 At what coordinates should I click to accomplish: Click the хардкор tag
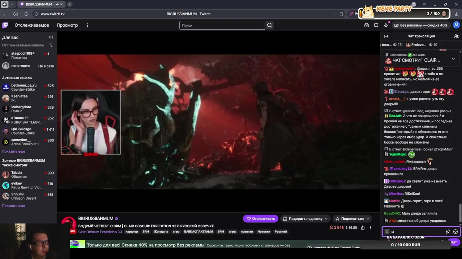tap(132, 232)
